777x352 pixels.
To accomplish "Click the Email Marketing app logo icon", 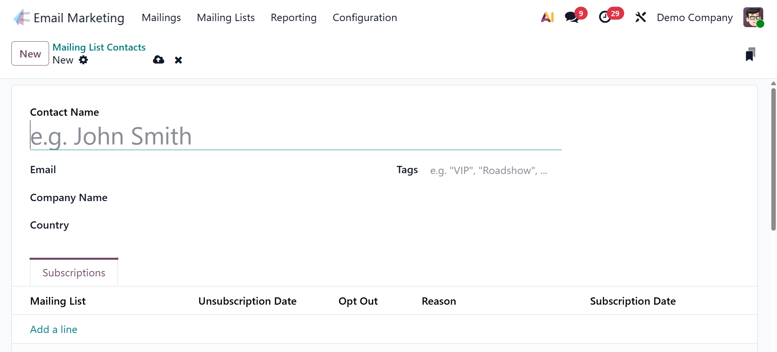I will point(21,17).
